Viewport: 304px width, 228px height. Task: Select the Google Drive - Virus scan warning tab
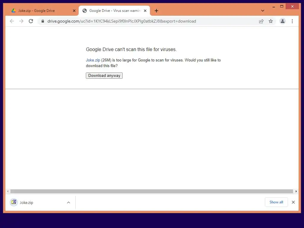(x=114, y=11)
